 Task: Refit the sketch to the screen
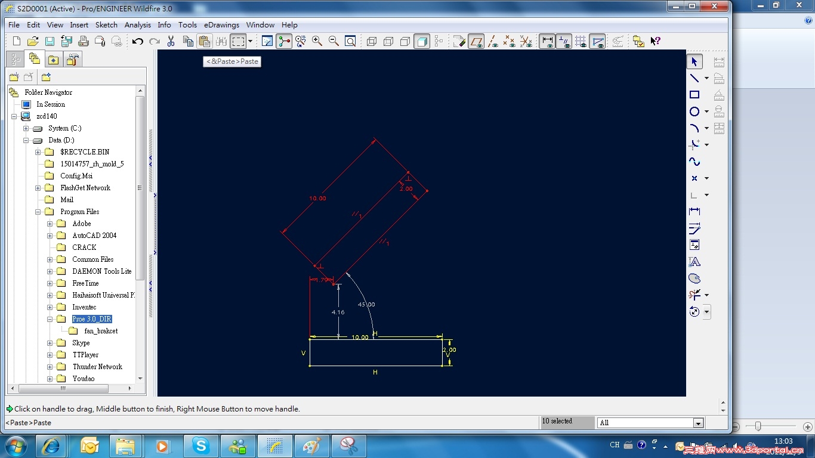pos(350,41)
